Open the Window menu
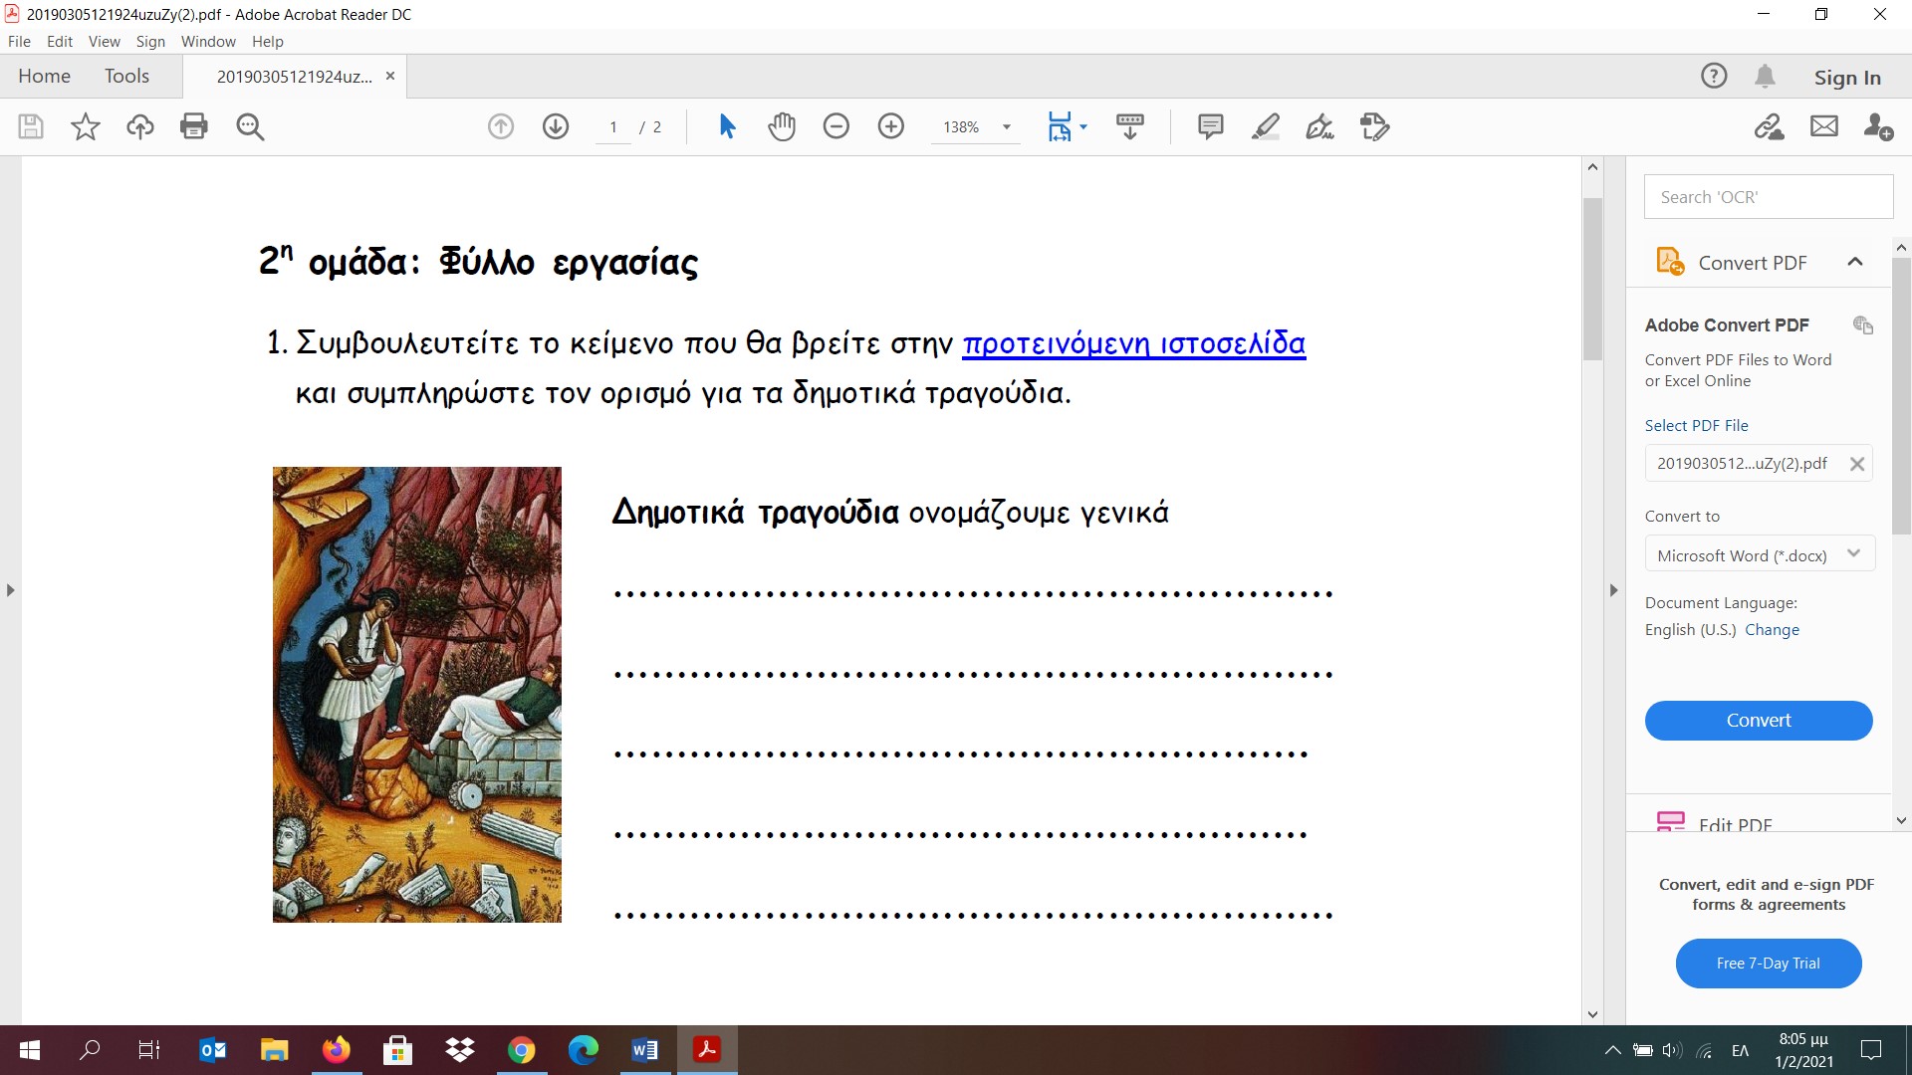 click(208, 42)
